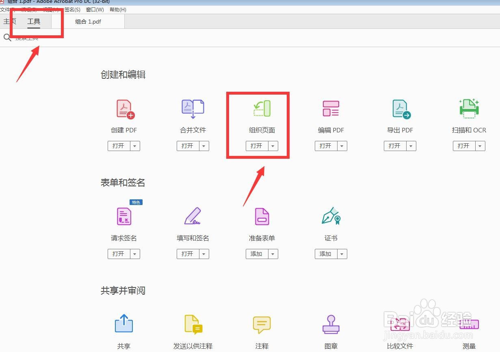Expand the dropdown next to 组织页面's 打开 button

pos(273,146)
